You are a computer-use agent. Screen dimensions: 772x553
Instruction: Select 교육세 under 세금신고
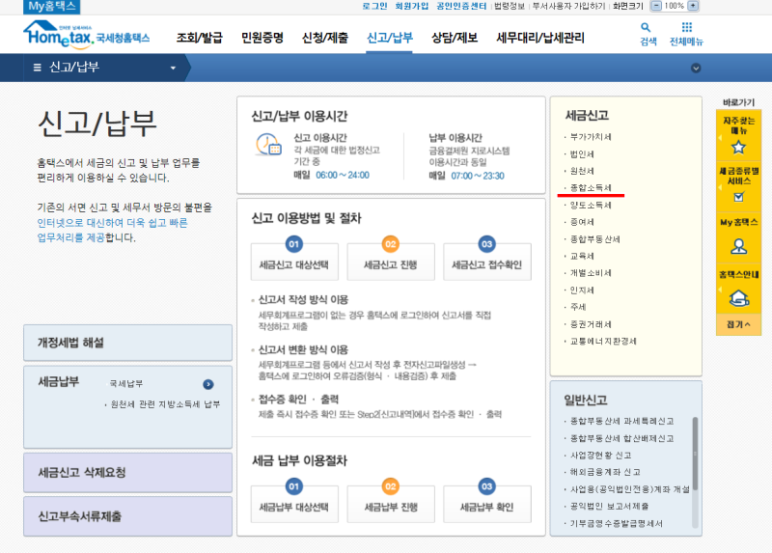[x=582, y=256]
